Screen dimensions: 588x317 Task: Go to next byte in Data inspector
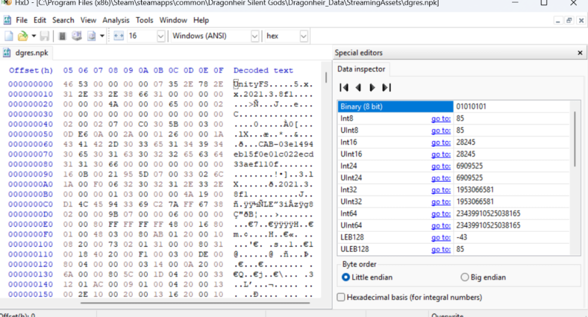pyautogui.click(x=372, y=87)
